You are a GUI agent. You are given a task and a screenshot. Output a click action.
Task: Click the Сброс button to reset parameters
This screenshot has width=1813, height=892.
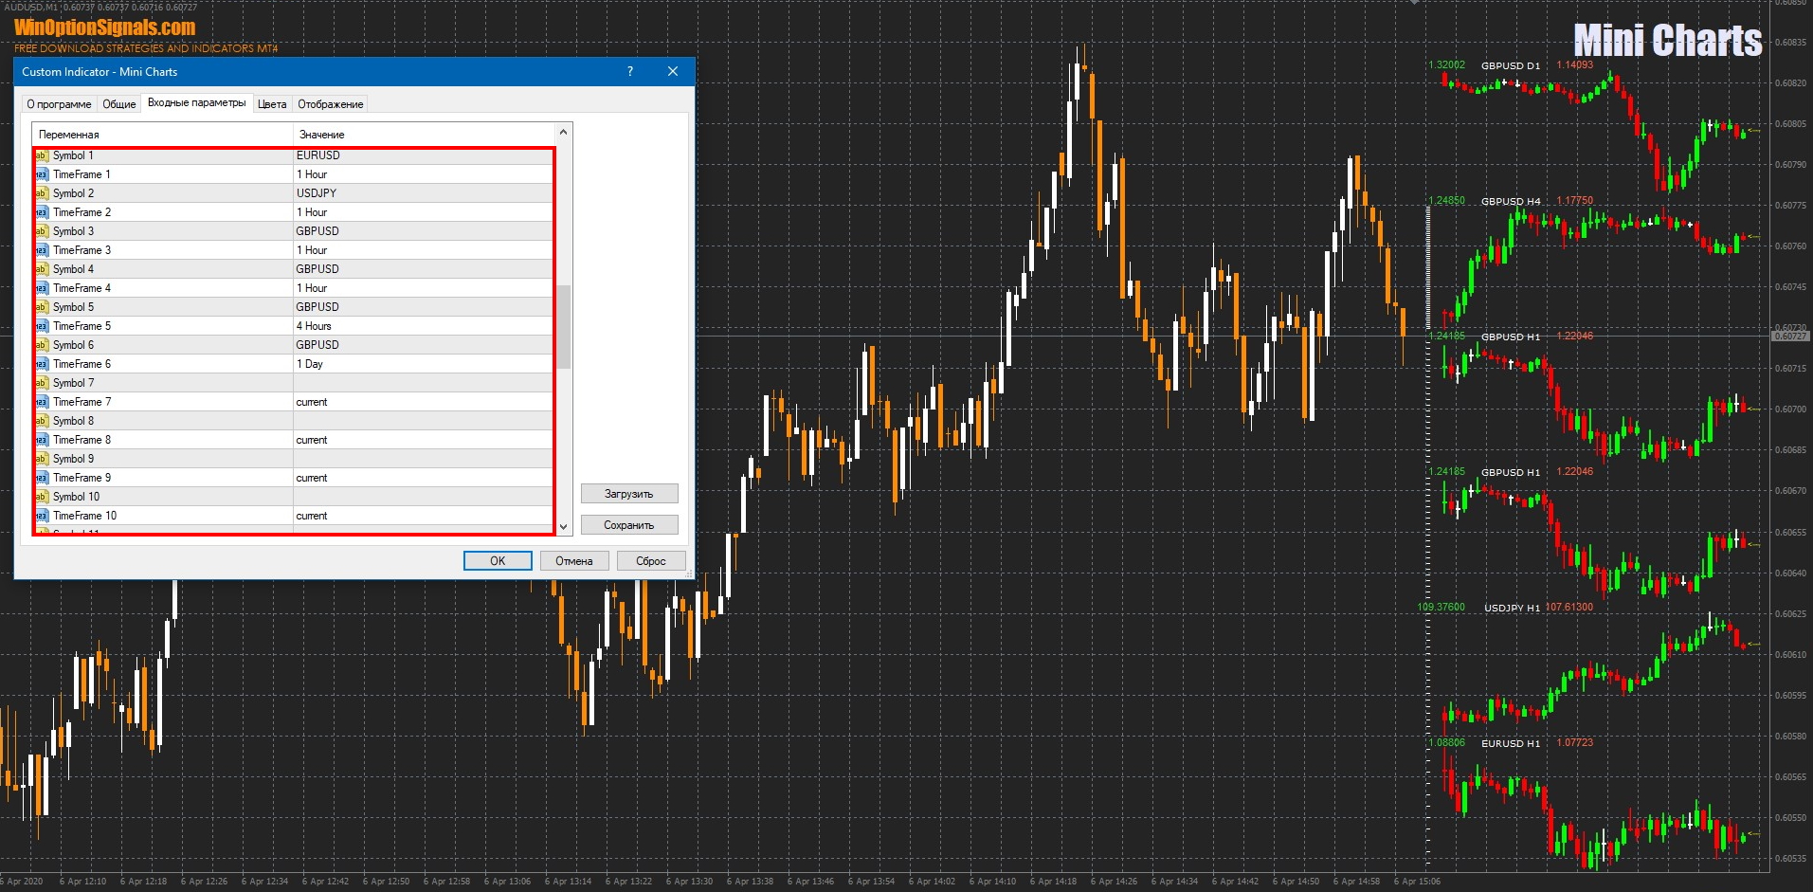650,561
